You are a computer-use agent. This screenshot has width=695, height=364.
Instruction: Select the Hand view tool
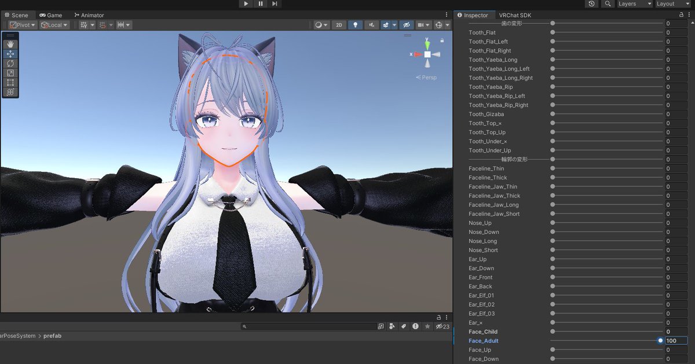click(x=10, y=44)
